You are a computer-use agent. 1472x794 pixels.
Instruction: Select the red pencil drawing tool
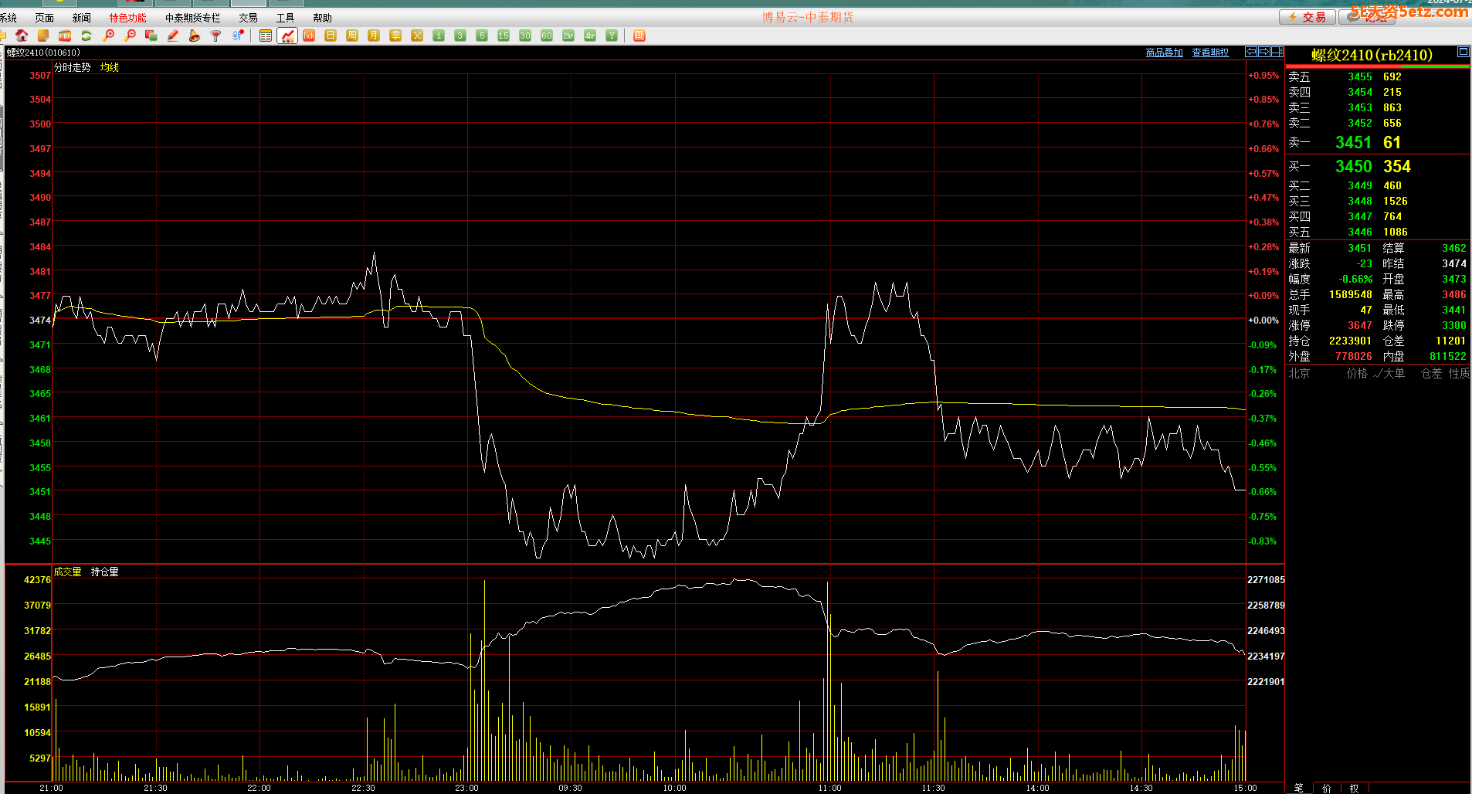click(173, 36)
